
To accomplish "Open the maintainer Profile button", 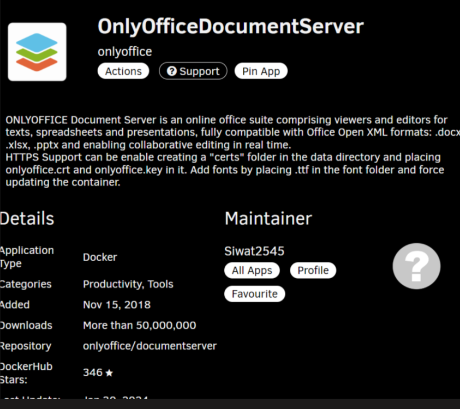I will coord(313,270).
